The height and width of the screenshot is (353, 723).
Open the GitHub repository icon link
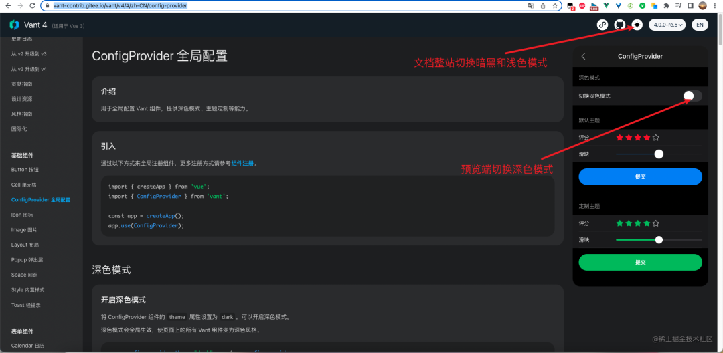pos(620,25)
